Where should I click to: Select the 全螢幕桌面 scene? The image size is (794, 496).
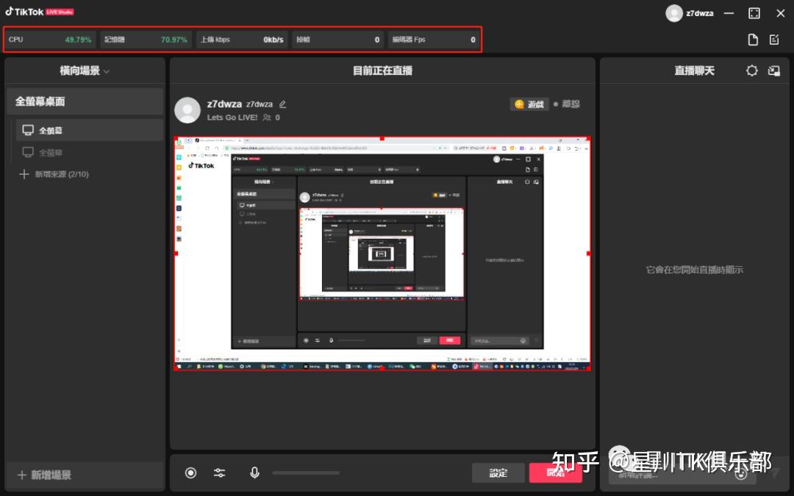[x=85, y=101]
